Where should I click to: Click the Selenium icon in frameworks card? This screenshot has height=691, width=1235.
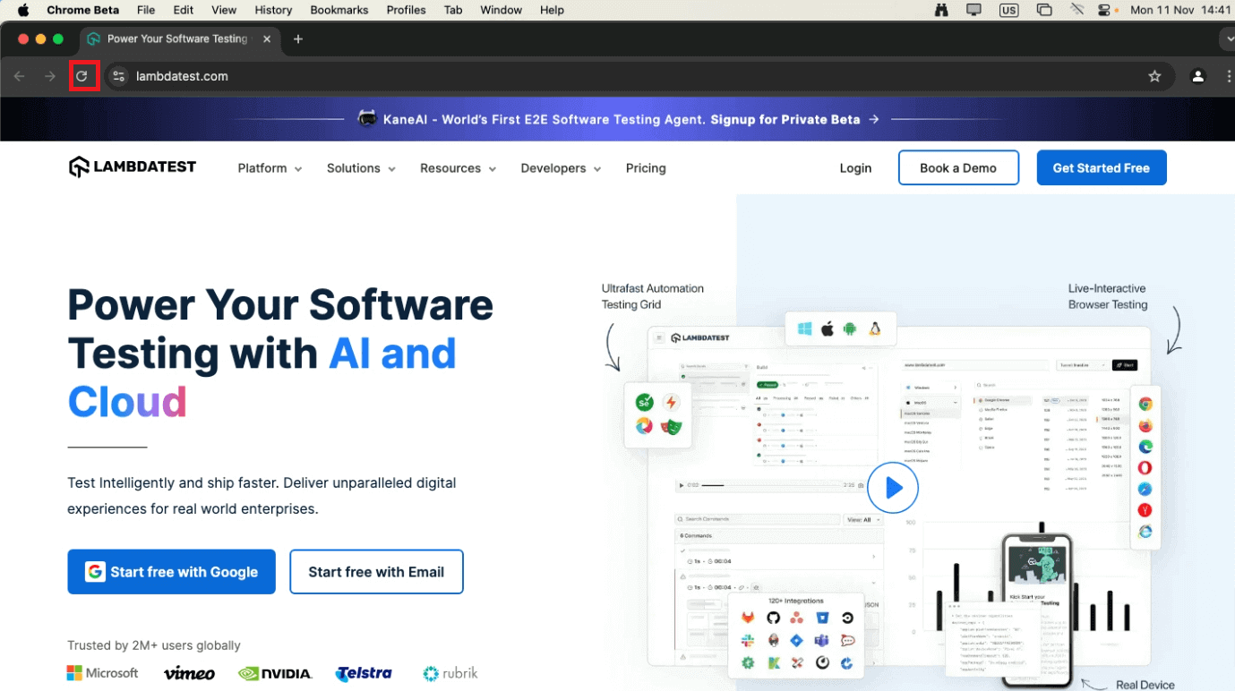644,403
